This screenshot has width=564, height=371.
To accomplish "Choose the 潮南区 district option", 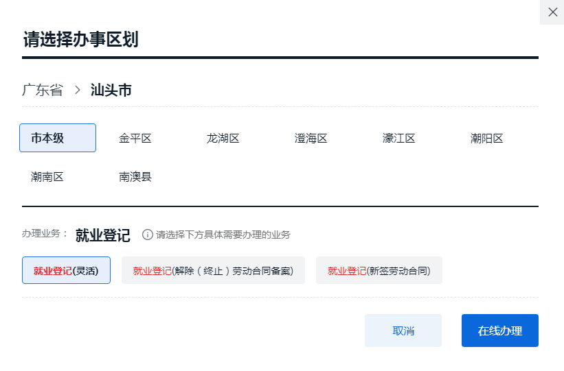I will 47,177.
